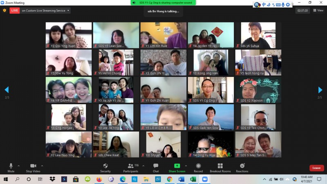Image resolution: width=327 pixels, height=184 pixels.
Task: Select the SDS Y1 Cg Ong video tile
Action: [211, 90]
